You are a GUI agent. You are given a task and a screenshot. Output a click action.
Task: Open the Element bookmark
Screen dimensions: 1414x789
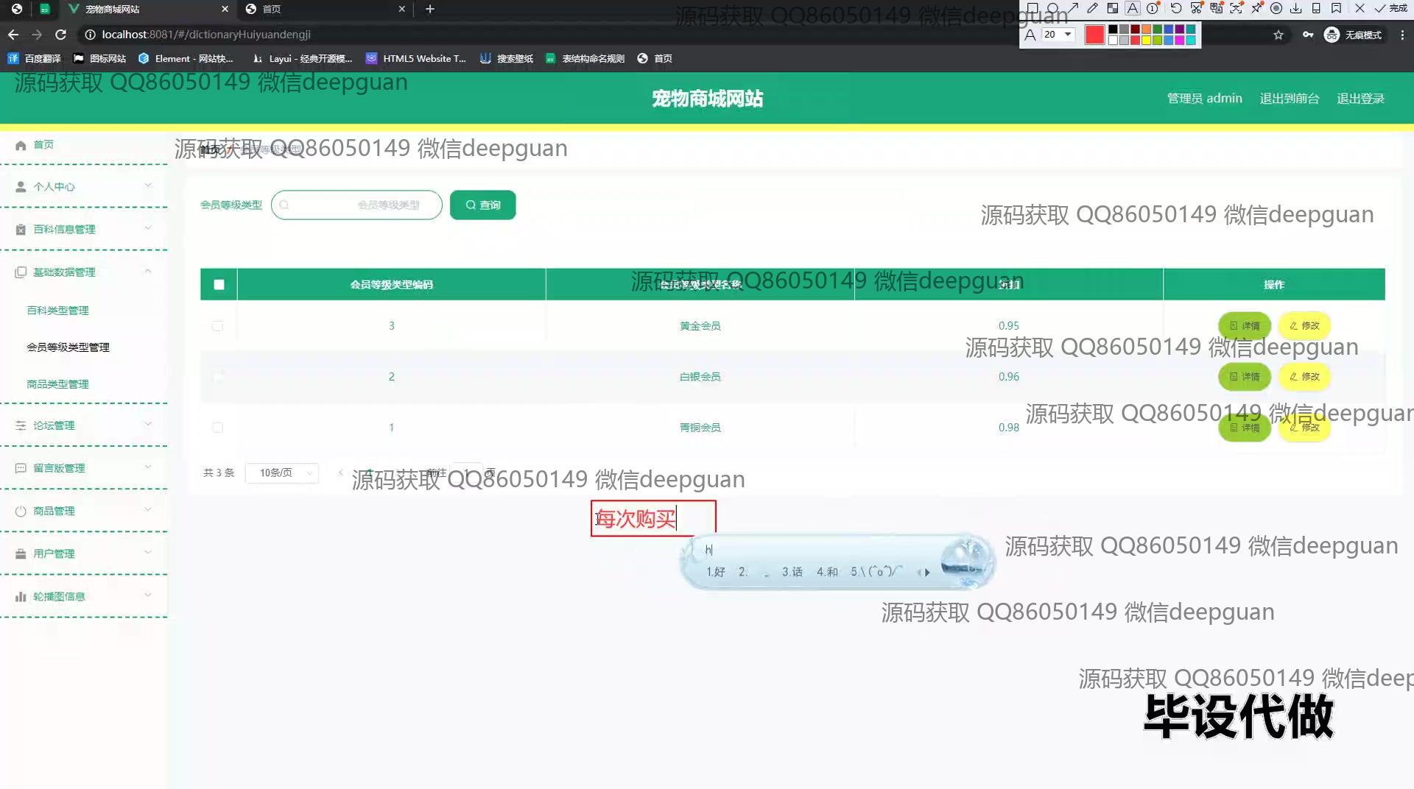tap(186, 58)
